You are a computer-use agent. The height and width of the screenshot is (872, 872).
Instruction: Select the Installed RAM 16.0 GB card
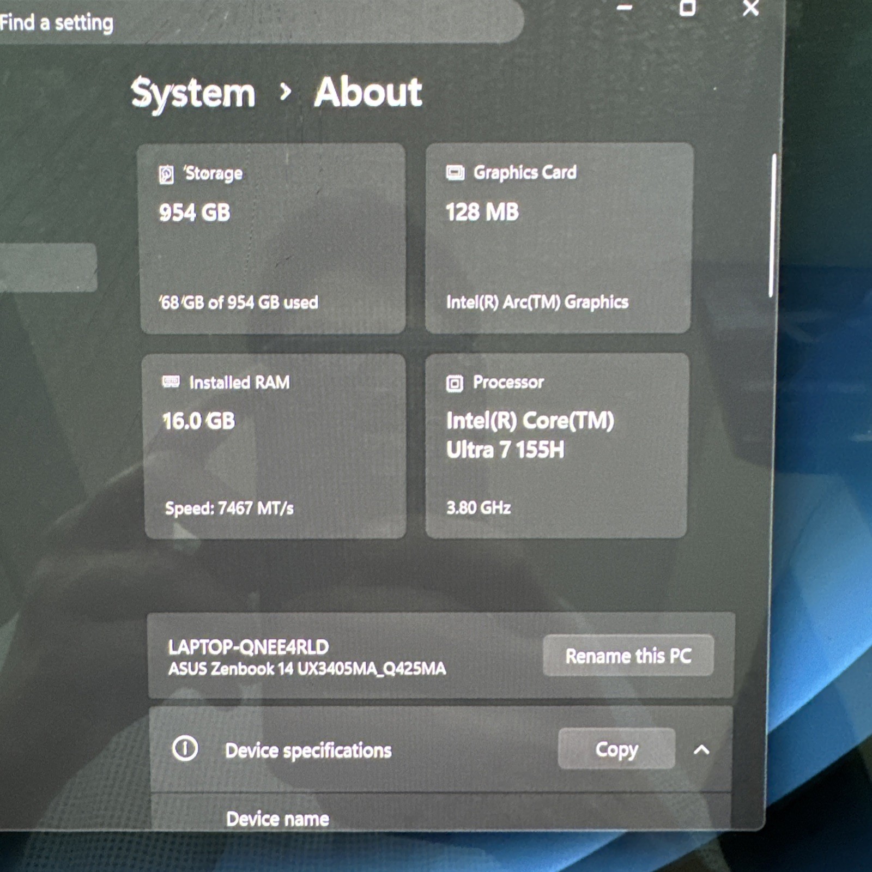275,446
